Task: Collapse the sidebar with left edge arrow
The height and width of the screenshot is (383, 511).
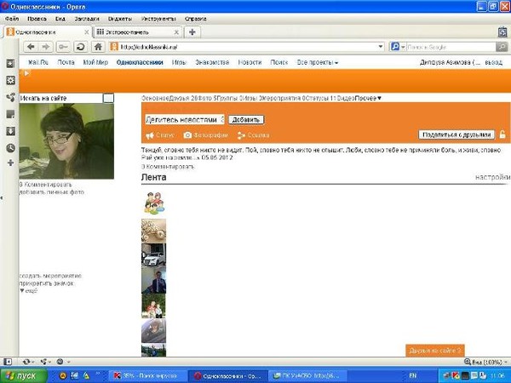Action: 2,197
